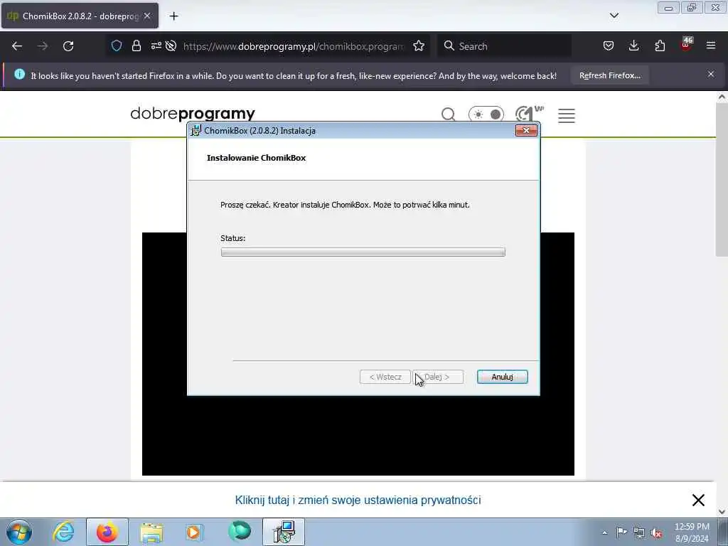Show hidden system tray icons

point(604,532)
